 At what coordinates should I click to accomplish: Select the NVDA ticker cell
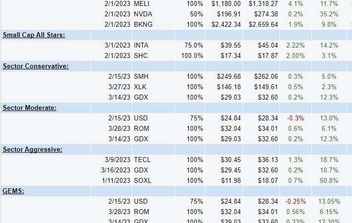pyautogui.click(x=143, y=14)
